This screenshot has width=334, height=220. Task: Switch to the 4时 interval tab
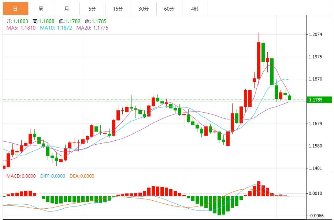point(195,9)
